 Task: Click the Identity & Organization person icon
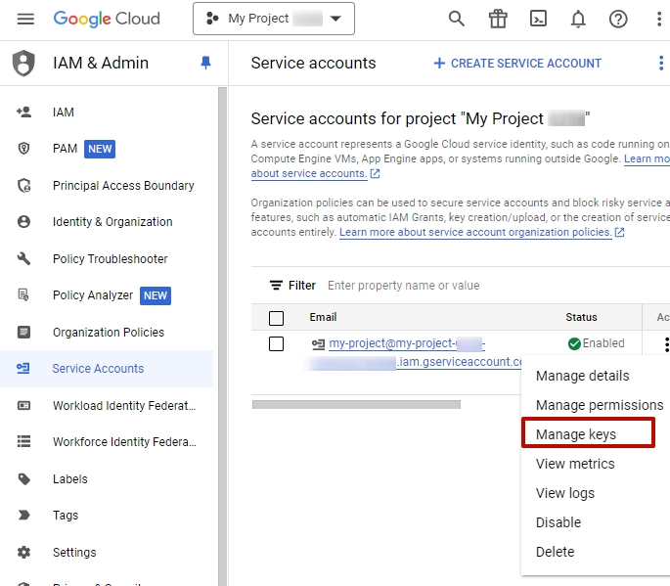coord(23,222)
